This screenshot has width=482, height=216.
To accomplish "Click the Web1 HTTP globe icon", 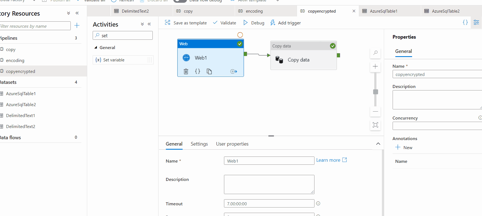I will coord(186,58).
